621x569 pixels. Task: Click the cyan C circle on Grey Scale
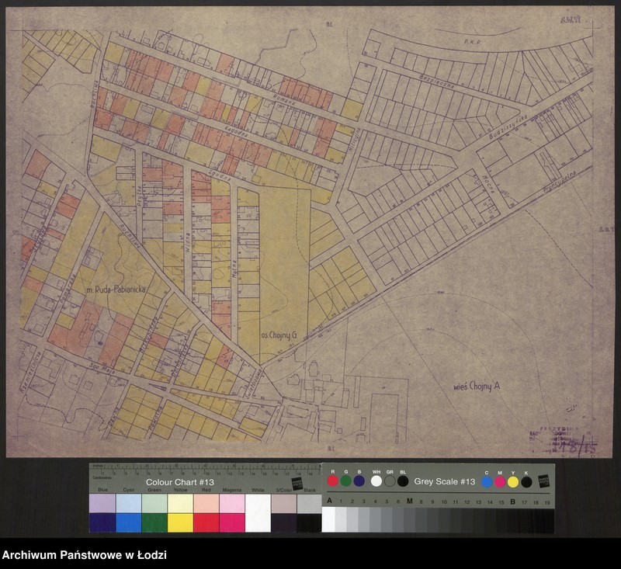(x=487, y=482)
